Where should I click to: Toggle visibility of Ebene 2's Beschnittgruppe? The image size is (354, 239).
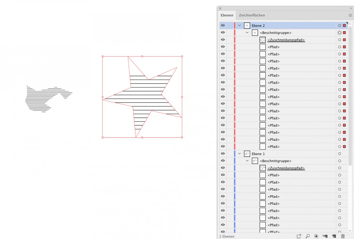[x=223, y=33]
